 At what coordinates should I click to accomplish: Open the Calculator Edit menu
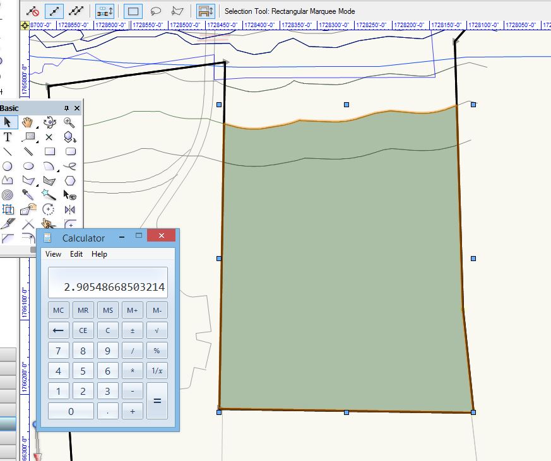76,254
